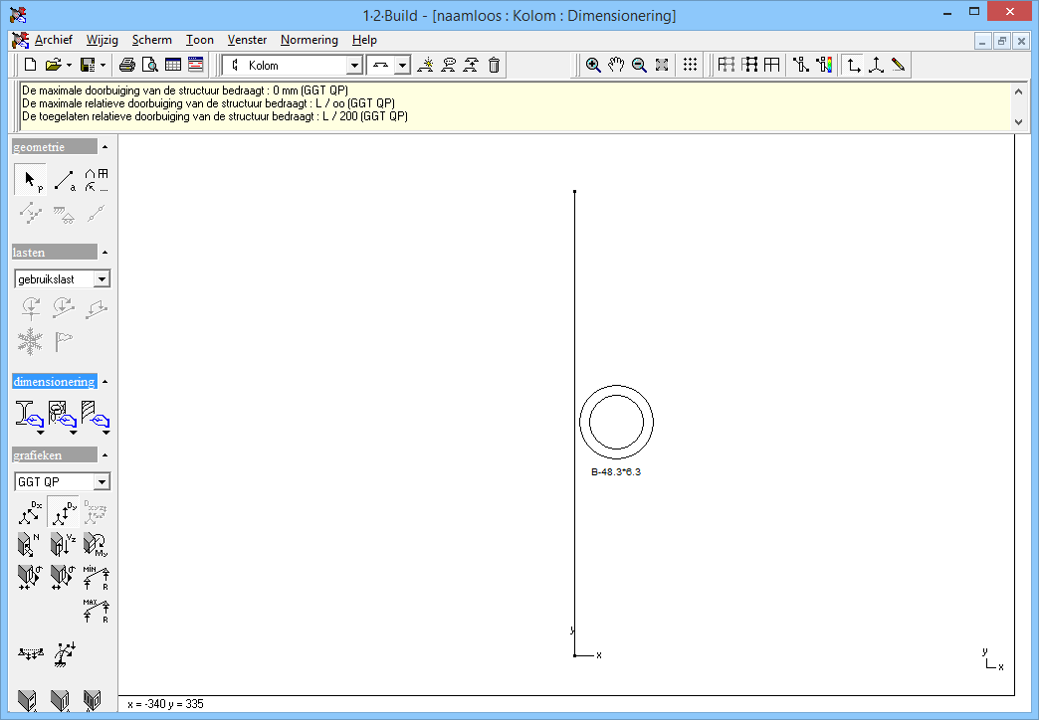Show the normal force N diagram
The height and width of the screenshot is (720, 1039).
[29, 544]
